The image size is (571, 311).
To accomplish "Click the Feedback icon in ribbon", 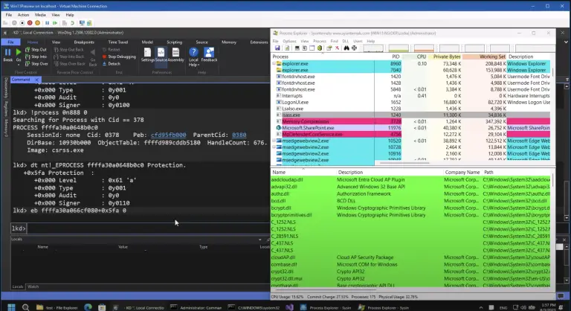I will coord(209,52).
